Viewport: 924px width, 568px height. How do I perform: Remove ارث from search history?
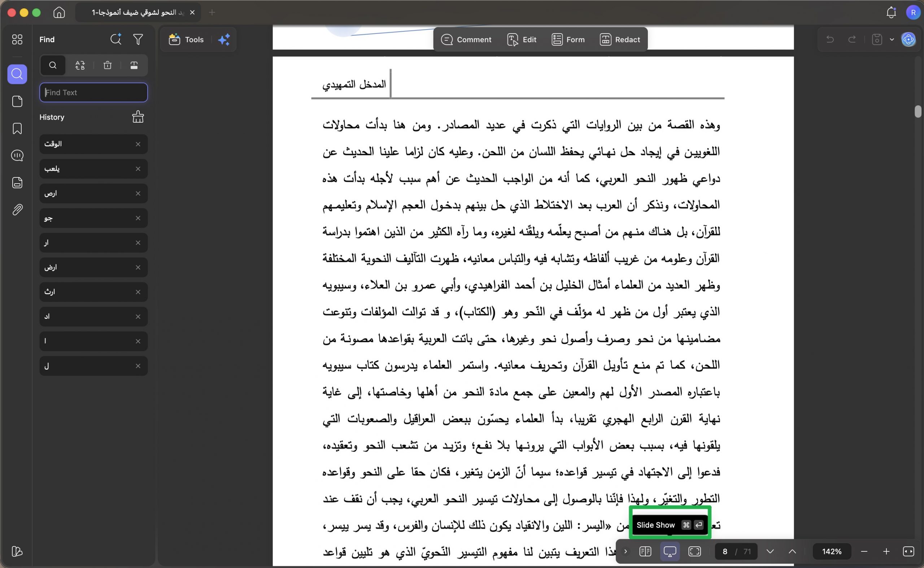(138, 292)
